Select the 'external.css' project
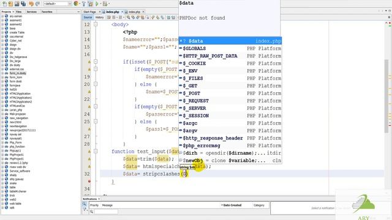 pyautogui.click(x=17, y=69)
